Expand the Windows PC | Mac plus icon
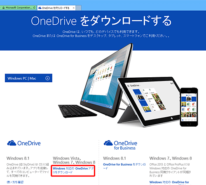206x185 pixels. 47,78
